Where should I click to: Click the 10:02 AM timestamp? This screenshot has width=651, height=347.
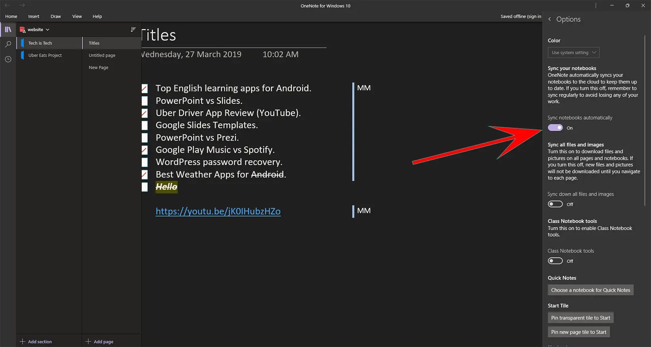[x=280, y=54]
